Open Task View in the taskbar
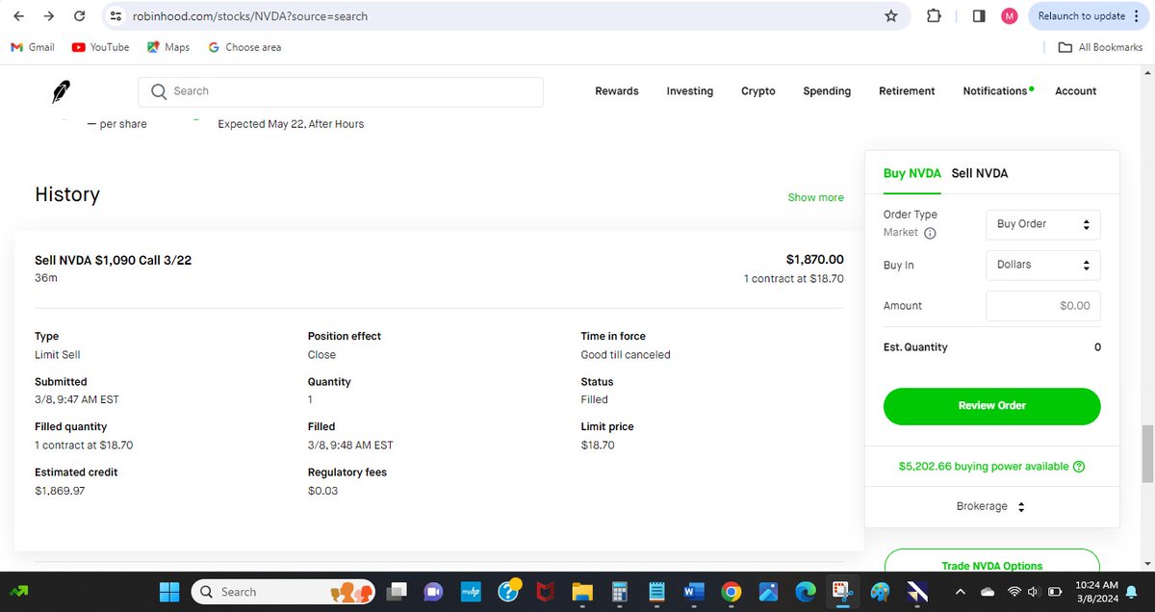Image resolution: width=1155 pixels, height=612 pixels. click(x=397, y=592)
